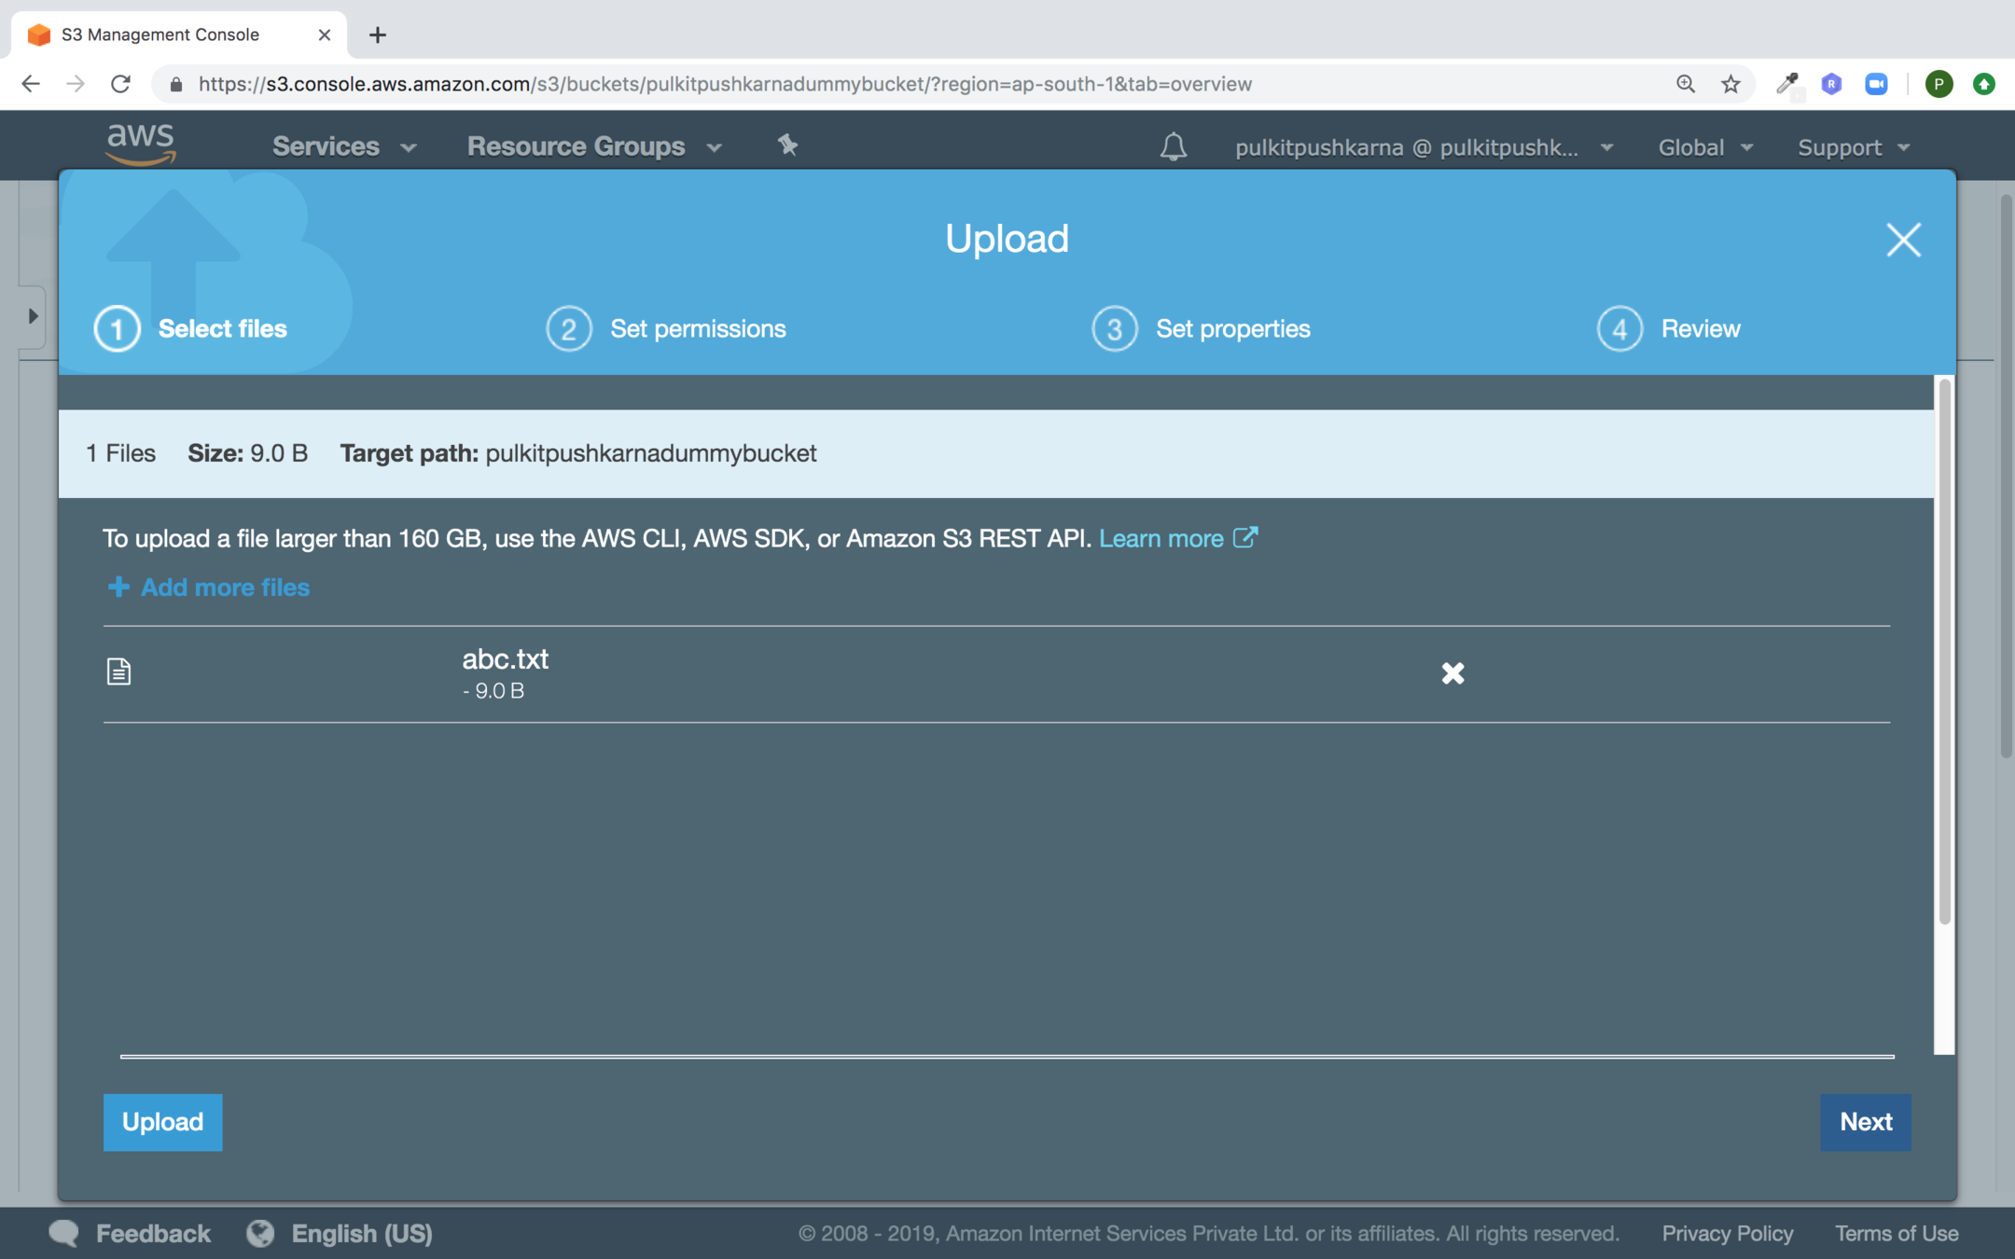Open the Zoom extension icon
2015x1259 pixels.
(x=1876, y=84)
